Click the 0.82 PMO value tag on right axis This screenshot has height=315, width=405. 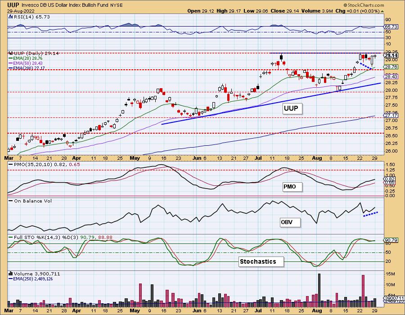390,179
